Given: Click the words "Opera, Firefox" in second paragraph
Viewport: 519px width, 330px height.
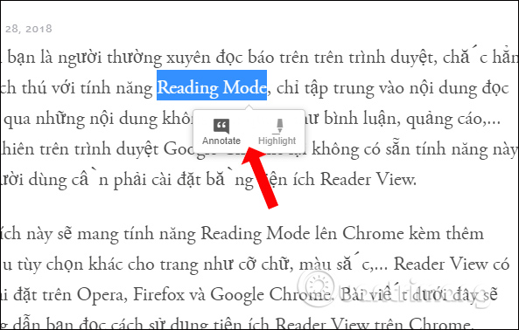Looking at the screenshot, I should click(x=130, y=294).
